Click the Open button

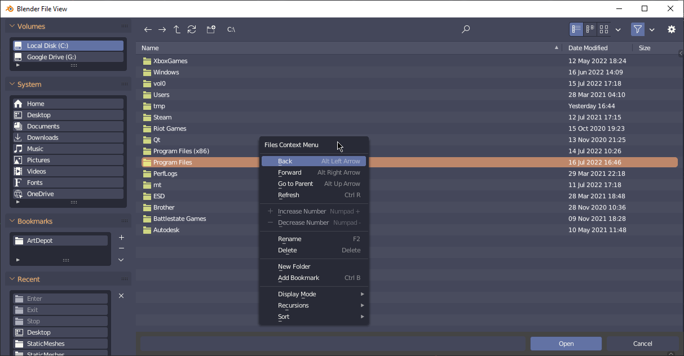[566, 344]
